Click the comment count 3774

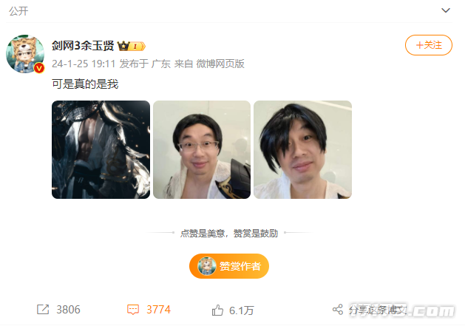point(158,310)
